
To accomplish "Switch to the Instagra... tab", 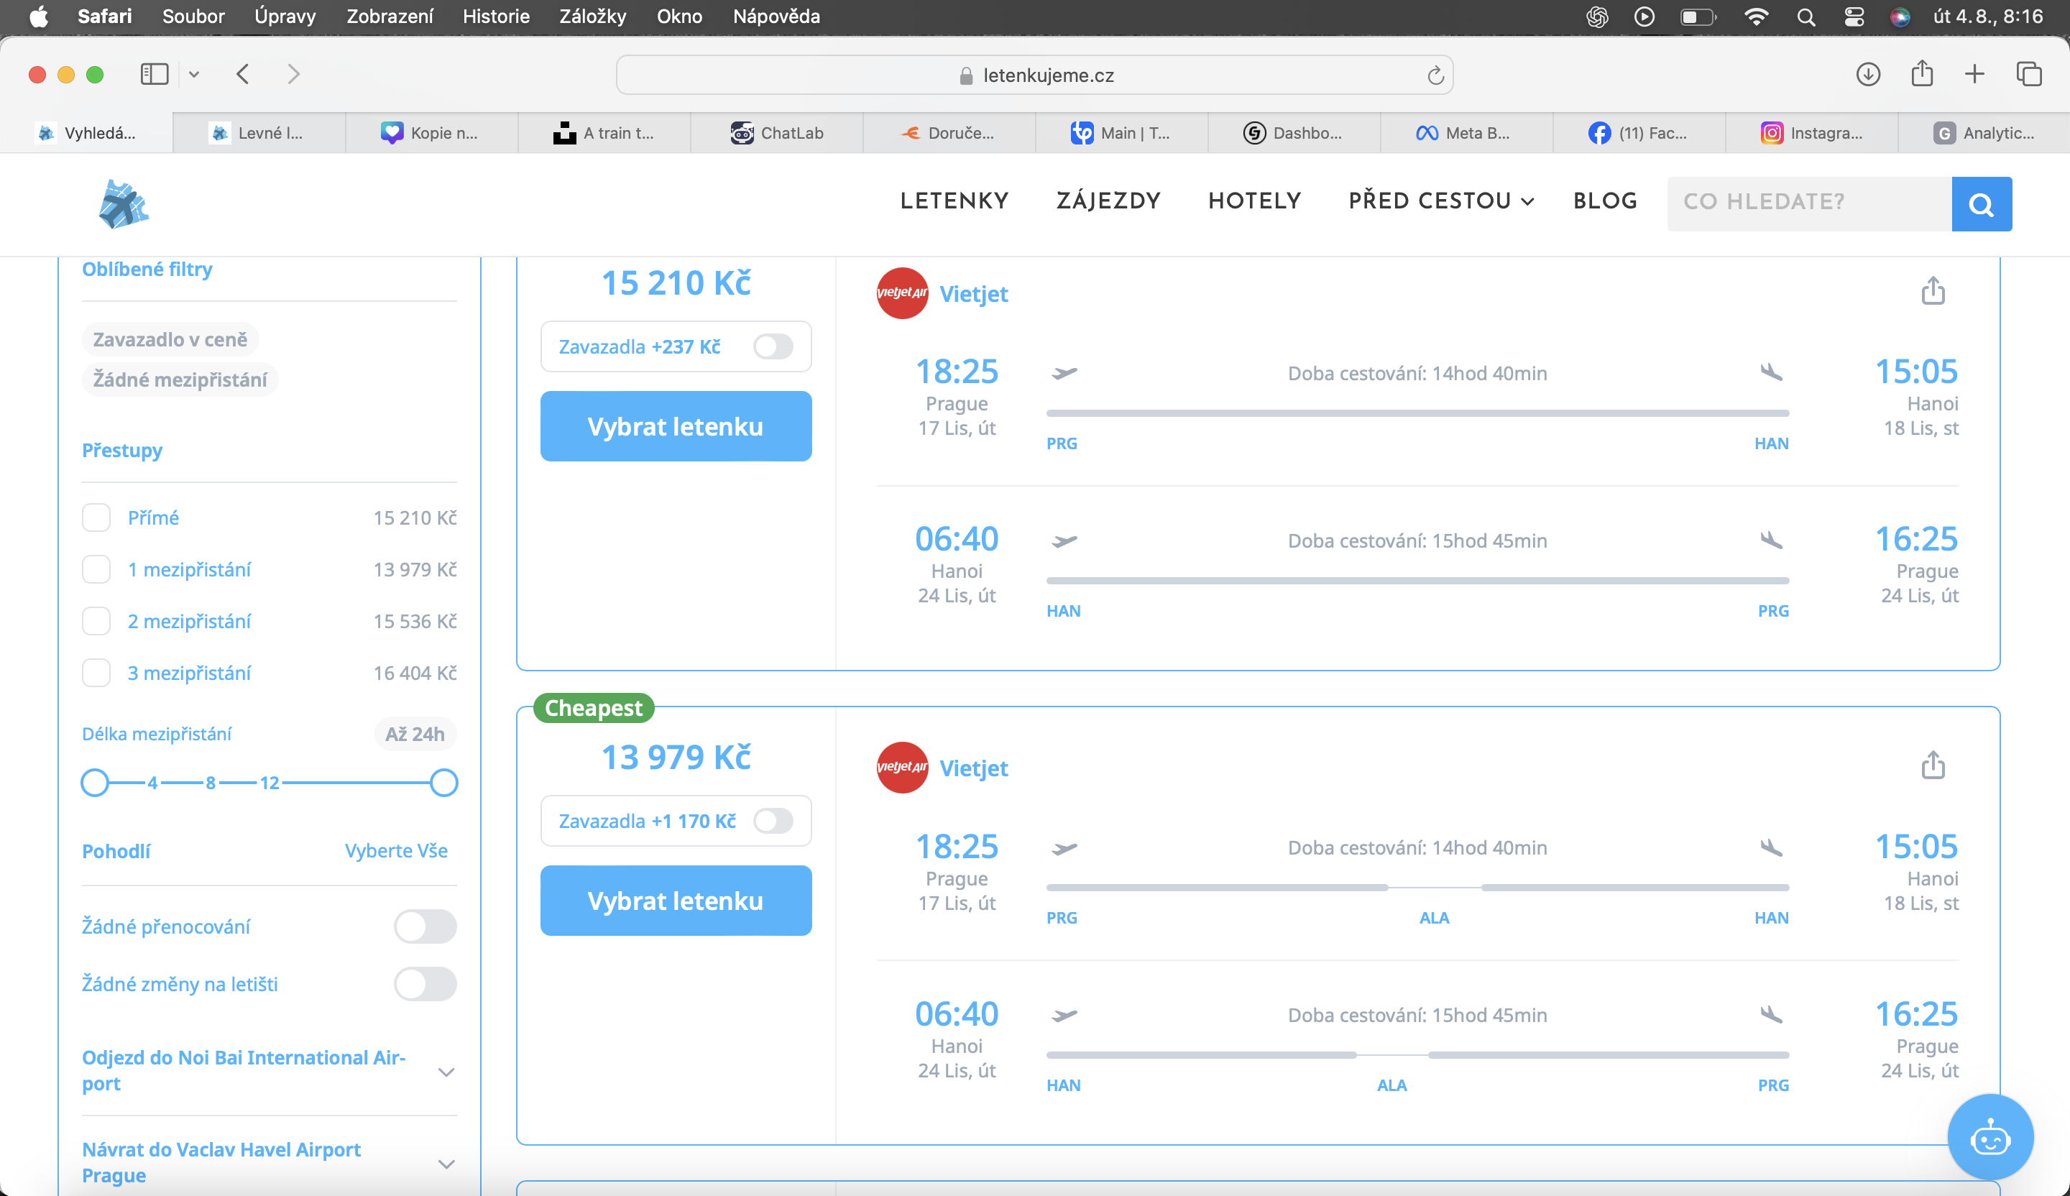I will click(x=1811, y=133).
